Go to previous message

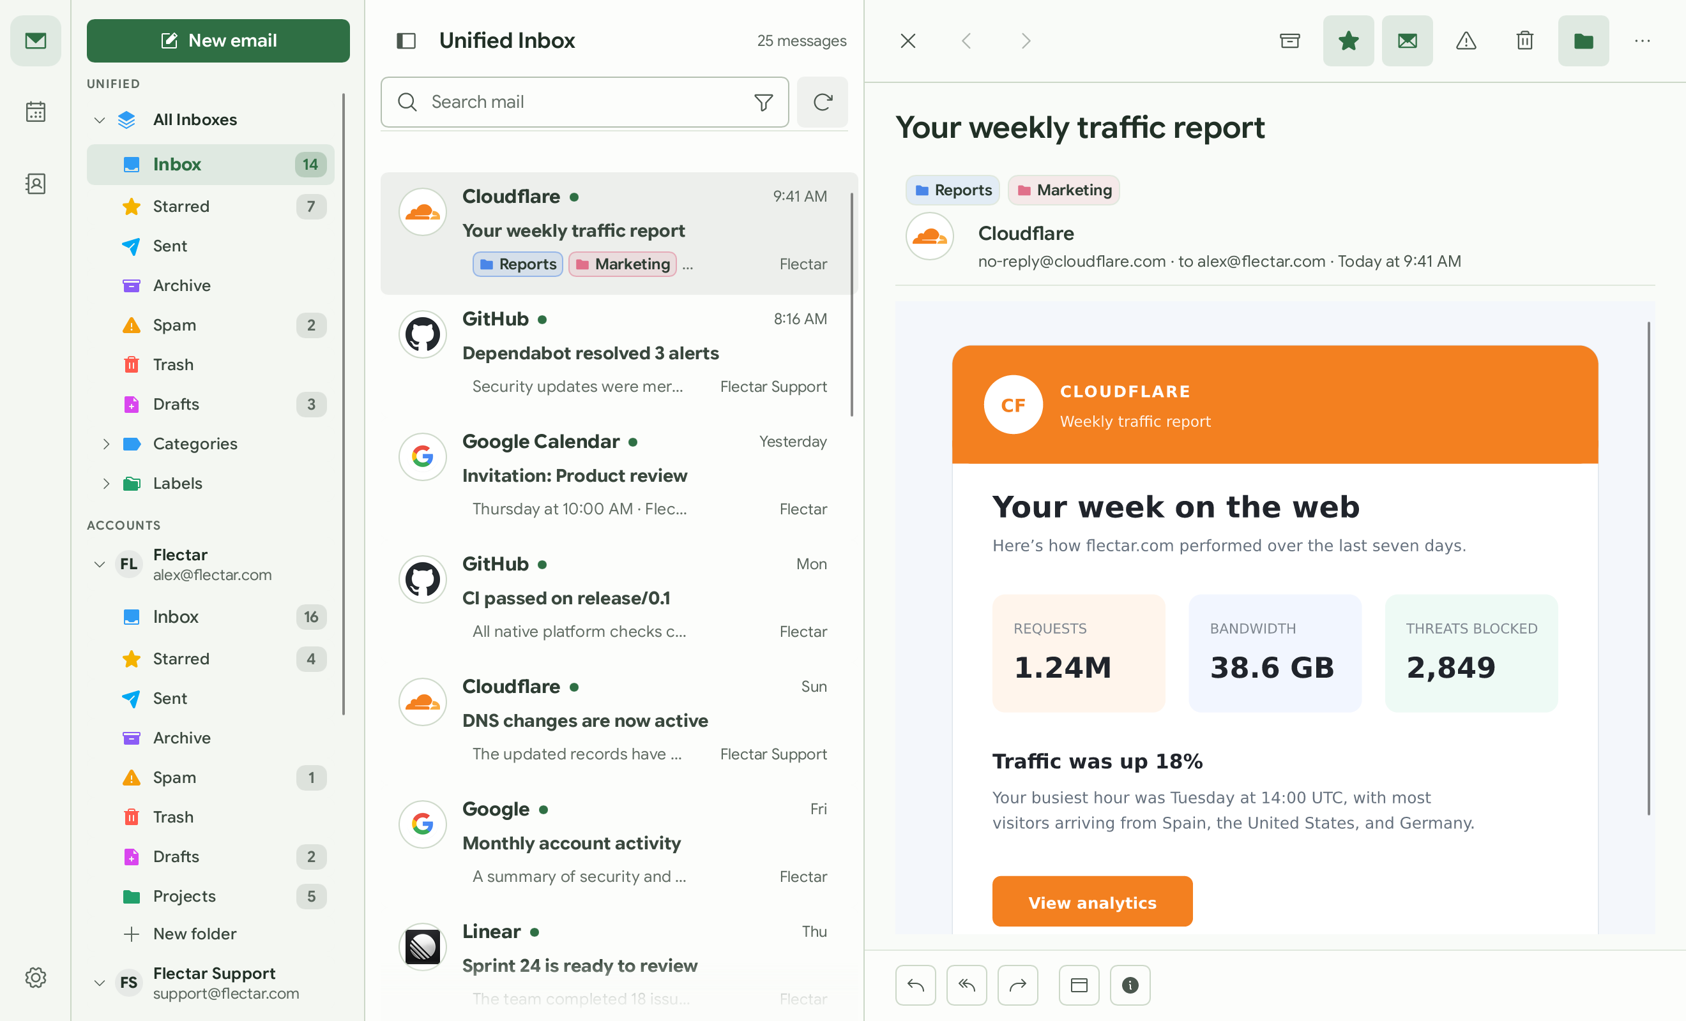click(967, 41)
